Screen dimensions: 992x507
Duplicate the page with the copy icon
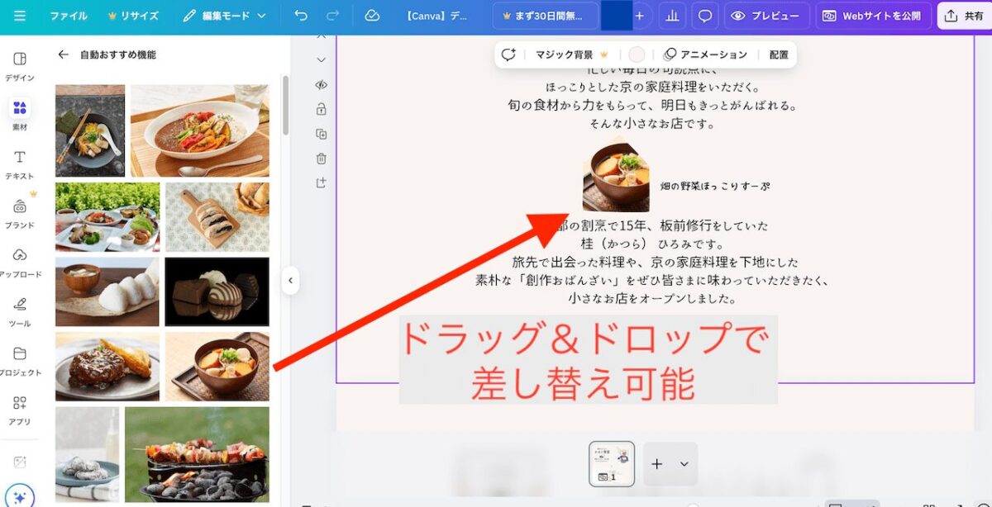(x=322, y=134)
